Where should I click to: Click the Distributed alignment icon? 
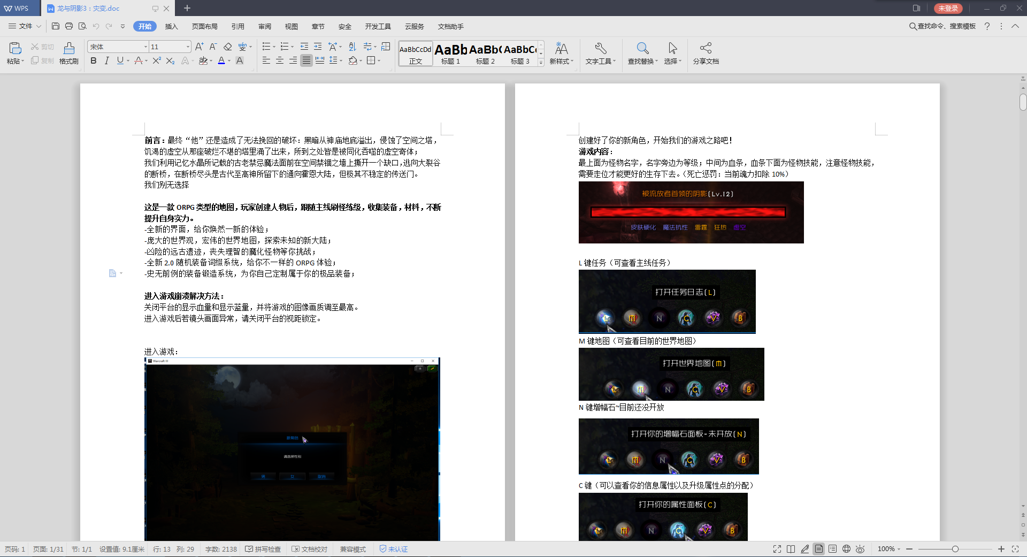(320, 60)
